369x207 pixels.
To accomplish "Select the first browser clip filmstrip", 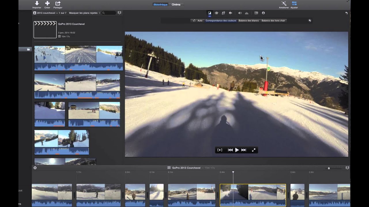I will (x=78, y=58).
